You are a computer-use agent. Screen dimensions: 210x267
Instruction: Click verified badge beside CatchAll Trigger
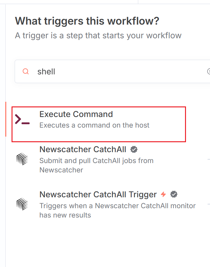[x=174, y=194]
